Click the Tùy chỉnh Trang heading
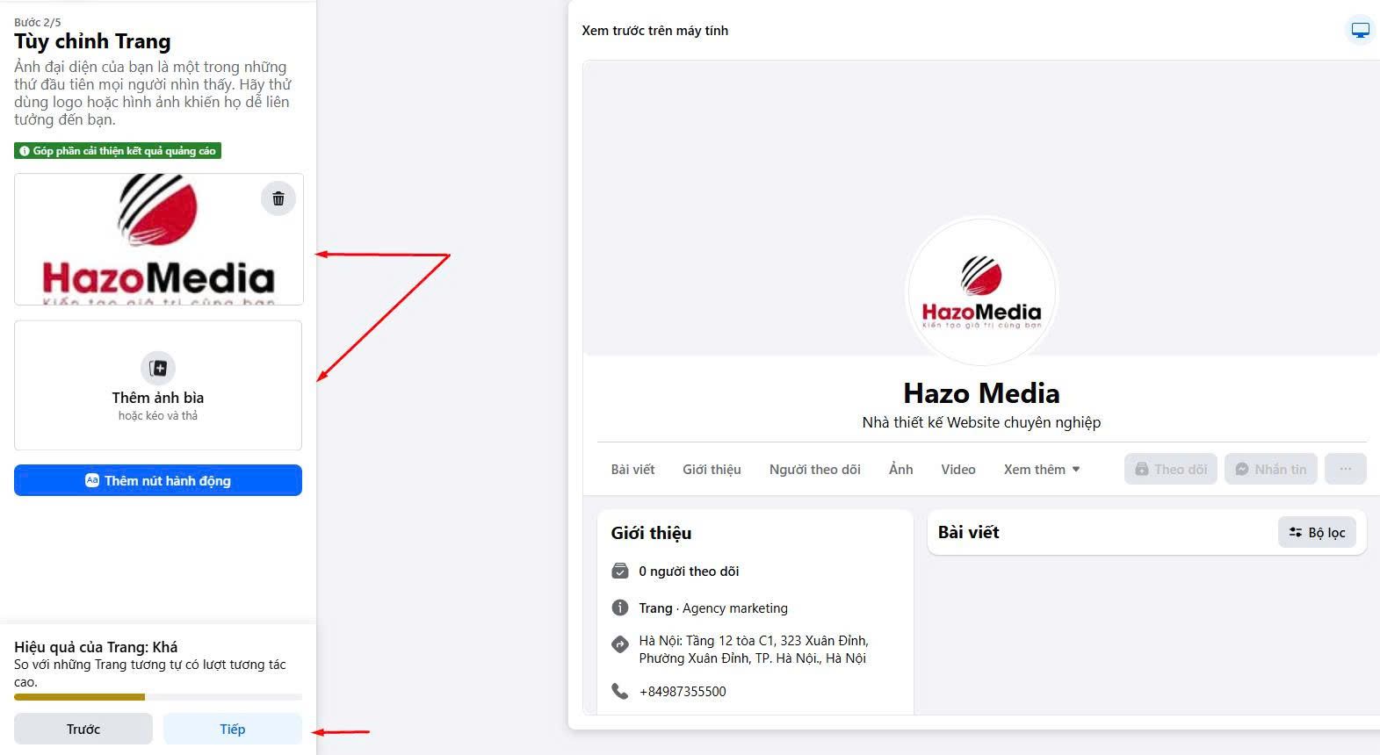 92,41
